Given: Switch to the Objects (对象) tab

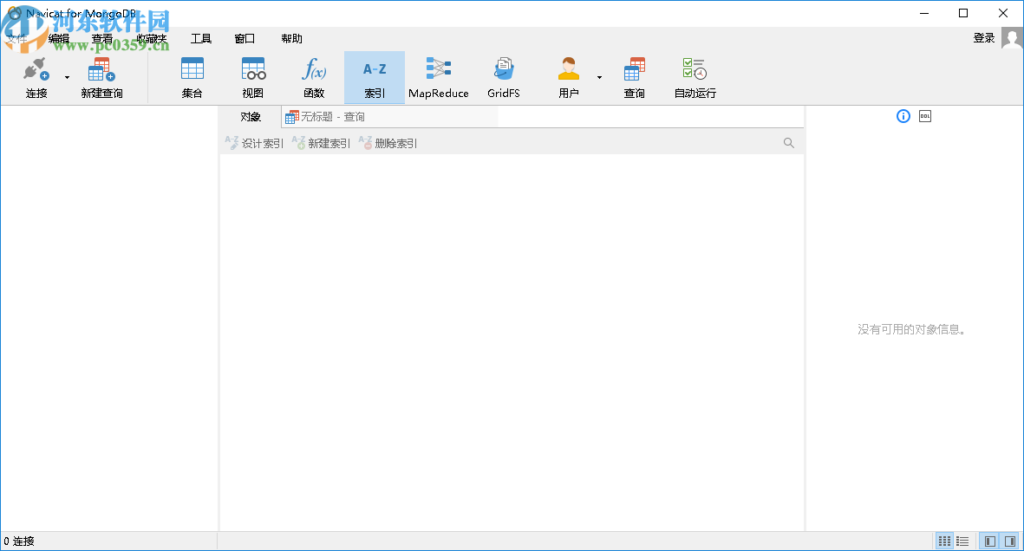Looking at the screenshot, I should 251,117.
